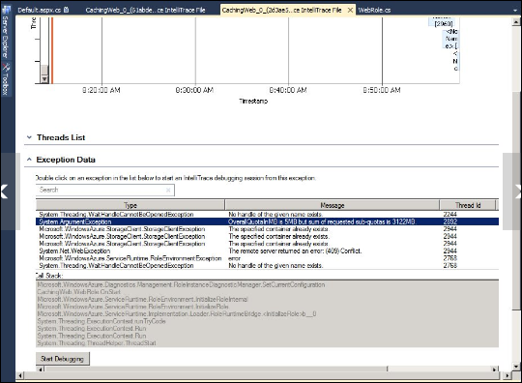Switch to CachingWeb_0_(61abde IntelliTrace File tab

(145, 10)
